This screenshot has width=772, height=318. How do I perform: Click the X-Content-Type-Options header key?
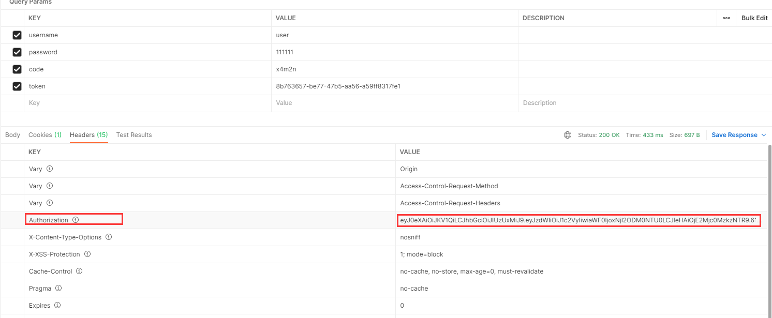[65, 237]
